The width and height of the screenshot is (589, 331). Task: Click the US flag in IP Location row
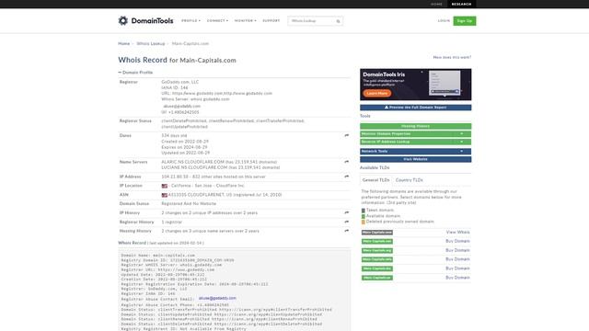point(165,186)
